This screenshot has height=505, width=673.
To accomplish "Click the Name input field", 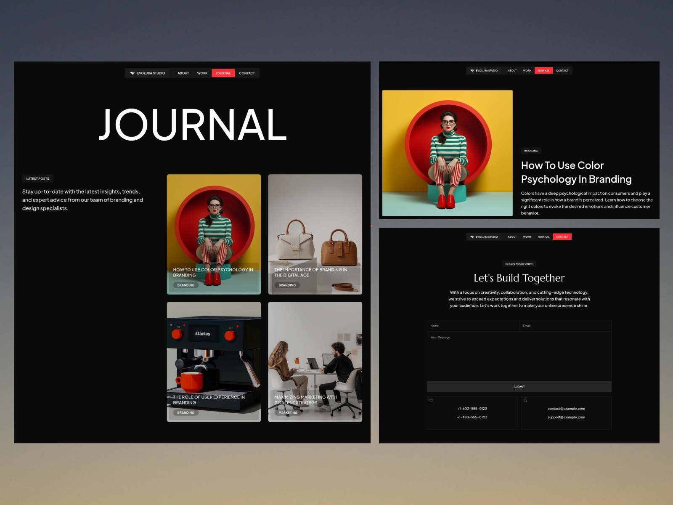I will 472,326.
